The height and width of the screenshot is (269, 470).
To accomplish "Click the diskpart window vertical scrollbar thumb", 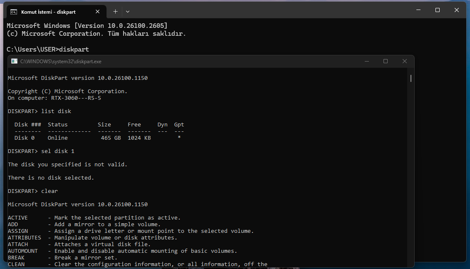I will pos(411,78).
